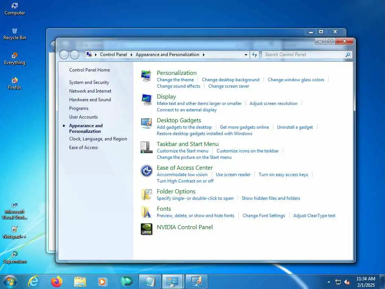This screenshot has width=385, height=289.
Task: Click Change Font Settings link
Action: [264, 216]
